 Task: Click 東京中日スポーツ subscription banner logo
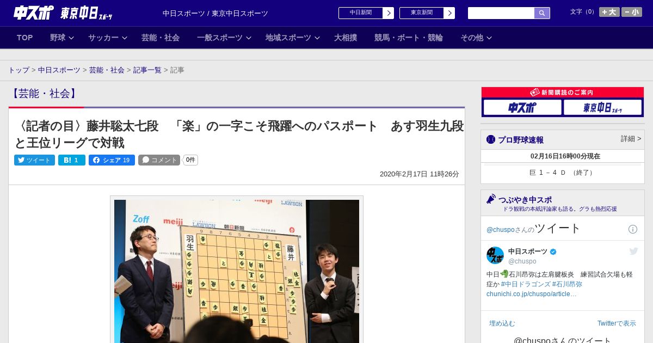tap(603, 108)
